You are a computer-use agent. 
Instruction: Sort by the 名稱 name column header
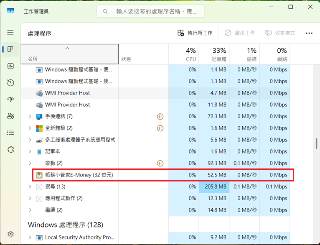[70, 54]
